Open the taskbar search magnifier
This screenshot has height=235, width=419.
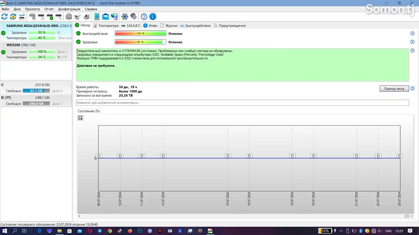click(x=15, y=231)
